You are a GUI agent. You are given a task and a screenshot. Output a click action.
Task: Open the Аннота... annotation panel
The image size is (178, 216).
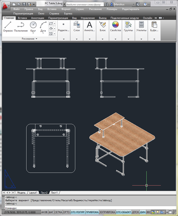pos(90,30)
